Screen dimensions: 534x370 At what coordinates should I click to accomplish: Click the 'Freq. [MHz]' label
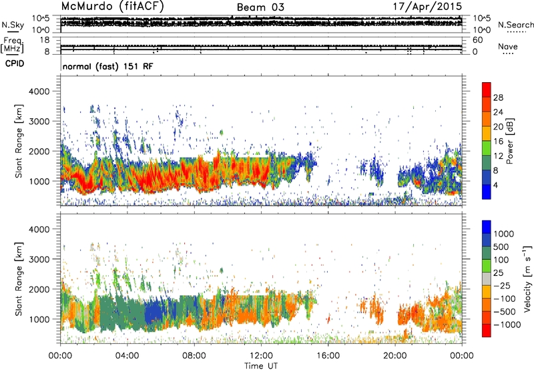pyautogui.click(x=12, y=45)
